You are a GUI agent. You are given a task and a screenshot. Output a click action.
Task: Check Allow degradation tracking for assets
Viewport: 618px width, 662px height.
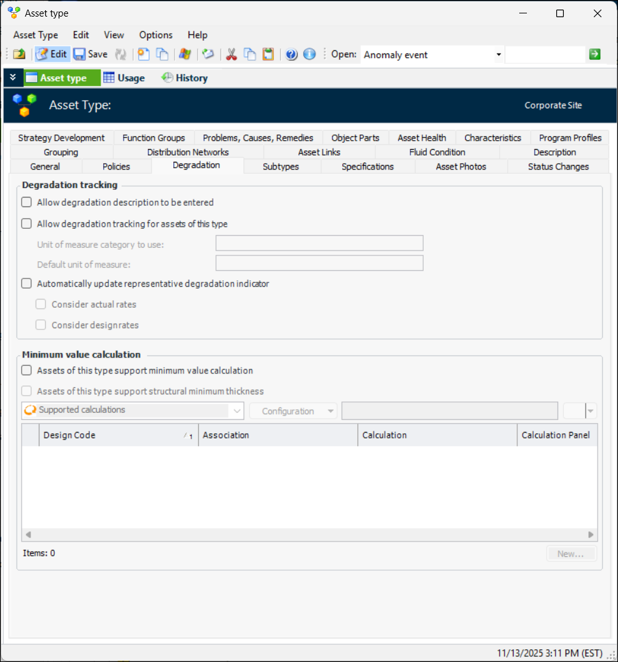[x=27, y=224]
